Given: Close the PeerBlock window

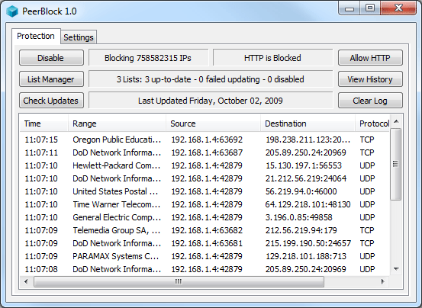Looking at the screenshot, I should point(398,8).
